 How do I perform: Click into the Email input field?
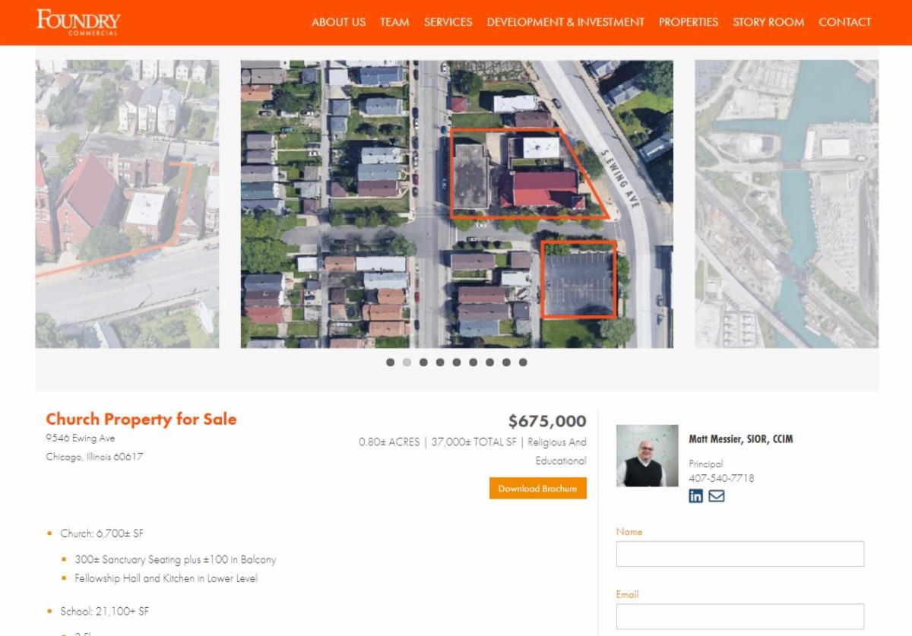pyautogui.click(x=740, y=616)
